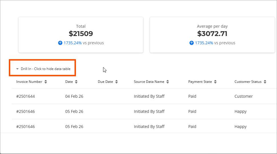Click the up-arrow icon in Average per day card
The height and width of the screenshot is (154, 277).
pos(191,43)
